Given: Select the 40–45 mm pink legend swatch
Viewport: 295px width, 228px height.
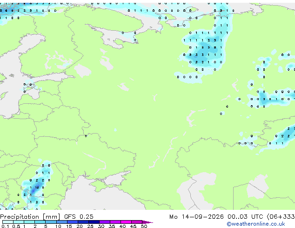Looking at the screenshot, I should (x=126, y=222).
